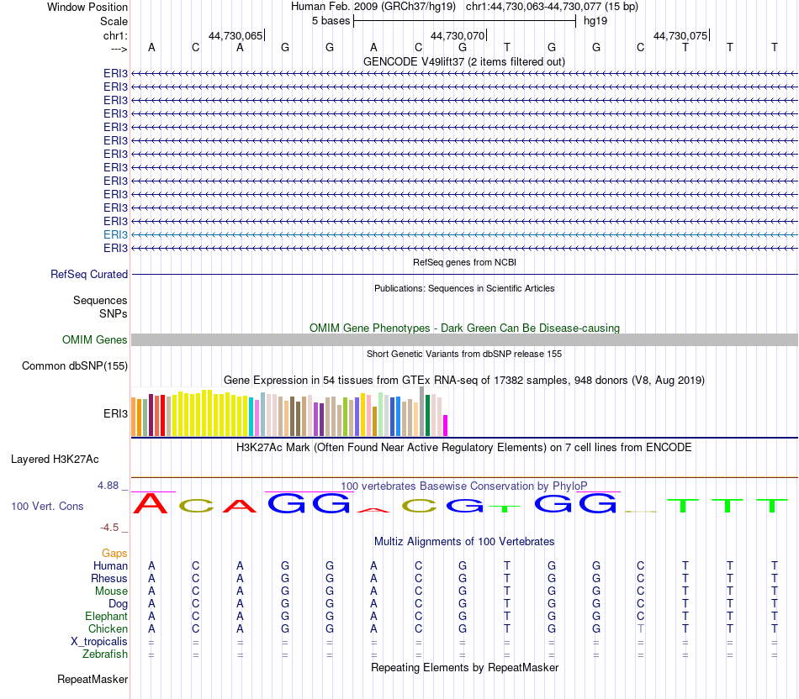Viewport: 799px width, 699px height.
Task: Click ERI3 label beside GTEx bar chart
Action: (x=115, y=414)
